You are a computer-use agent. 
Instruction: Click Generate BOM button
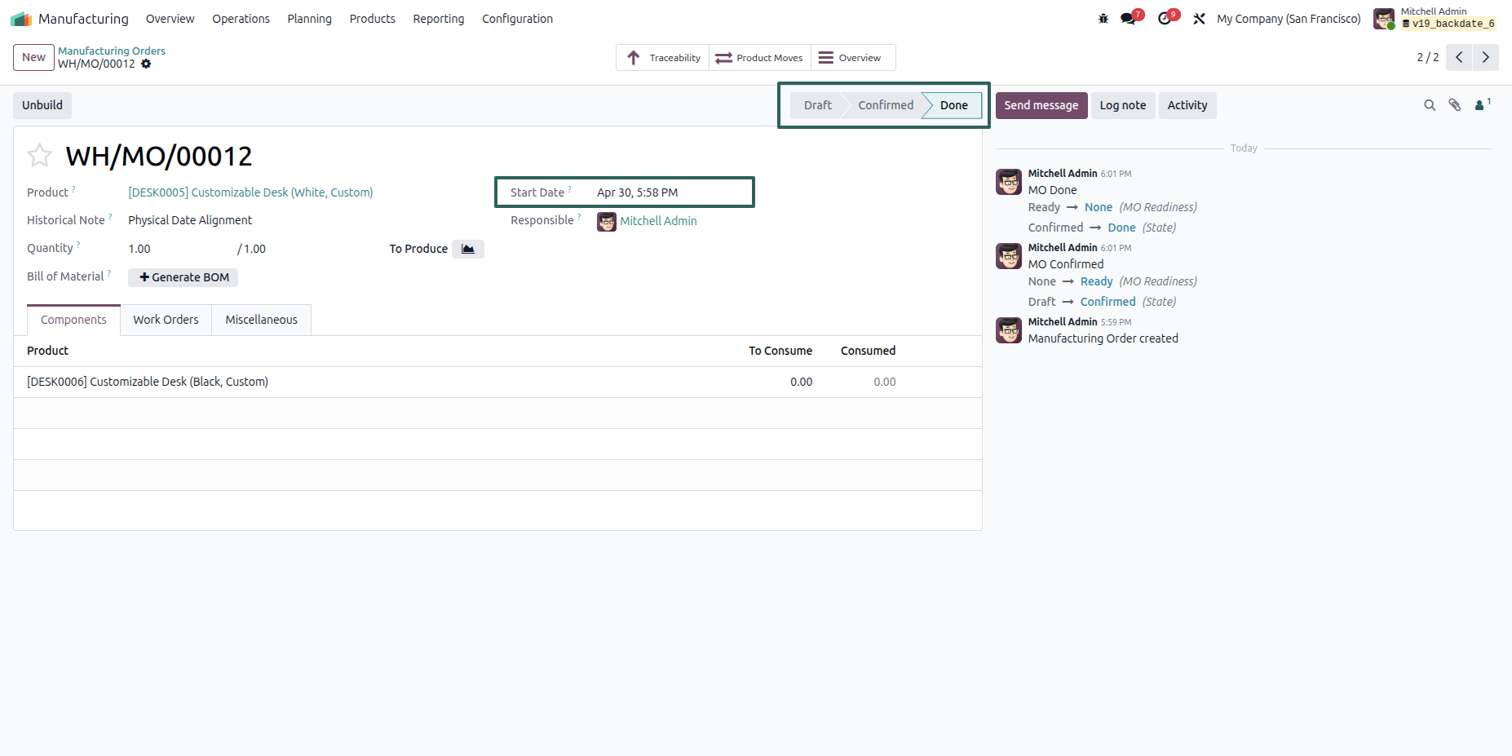click(183, 277)
